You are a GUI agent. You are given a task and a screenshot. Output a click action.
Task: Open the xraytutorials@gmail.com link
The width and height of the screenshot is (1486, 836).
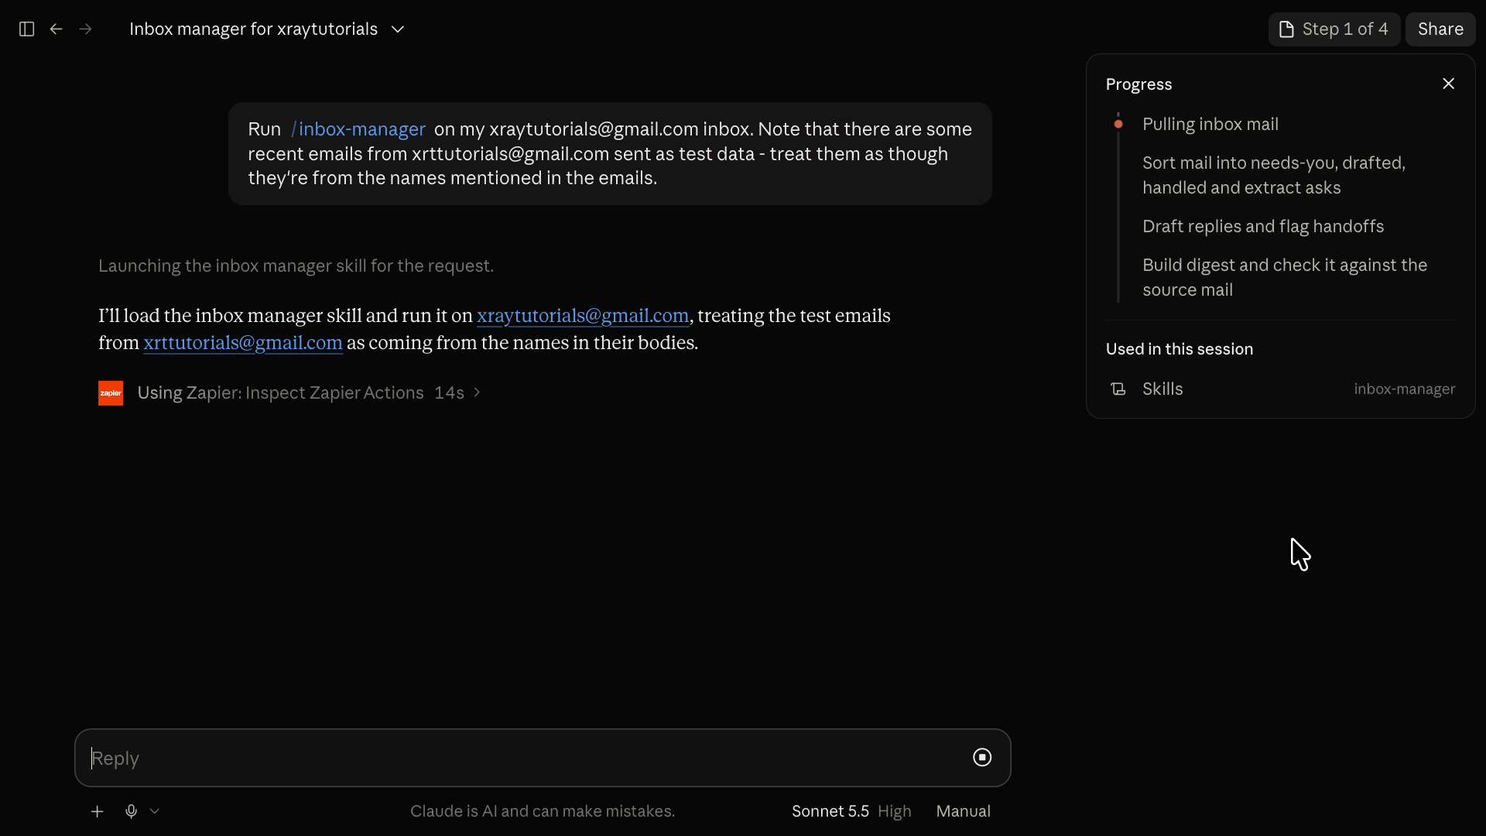point(583,316)
